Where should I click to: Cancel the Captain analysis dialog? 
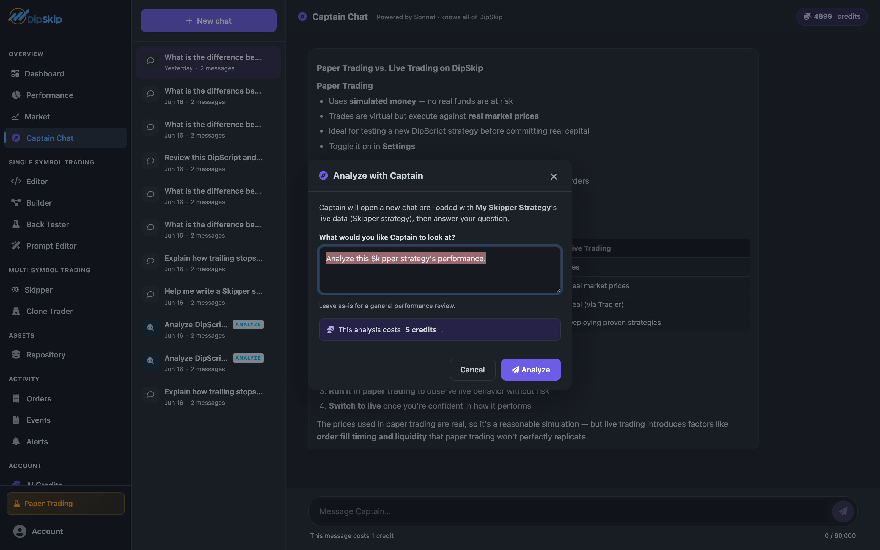coord(472,370)
